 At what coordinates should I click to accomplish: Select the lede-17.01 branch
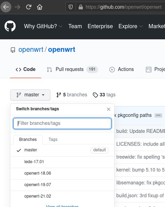pyautogui.click(x=62, y=162)
